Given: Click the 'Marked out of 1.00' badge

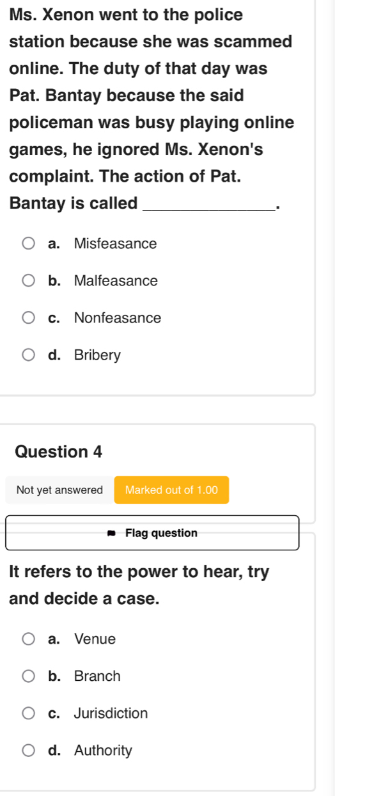Looking at the screenshot, I should tap(172, 490).
